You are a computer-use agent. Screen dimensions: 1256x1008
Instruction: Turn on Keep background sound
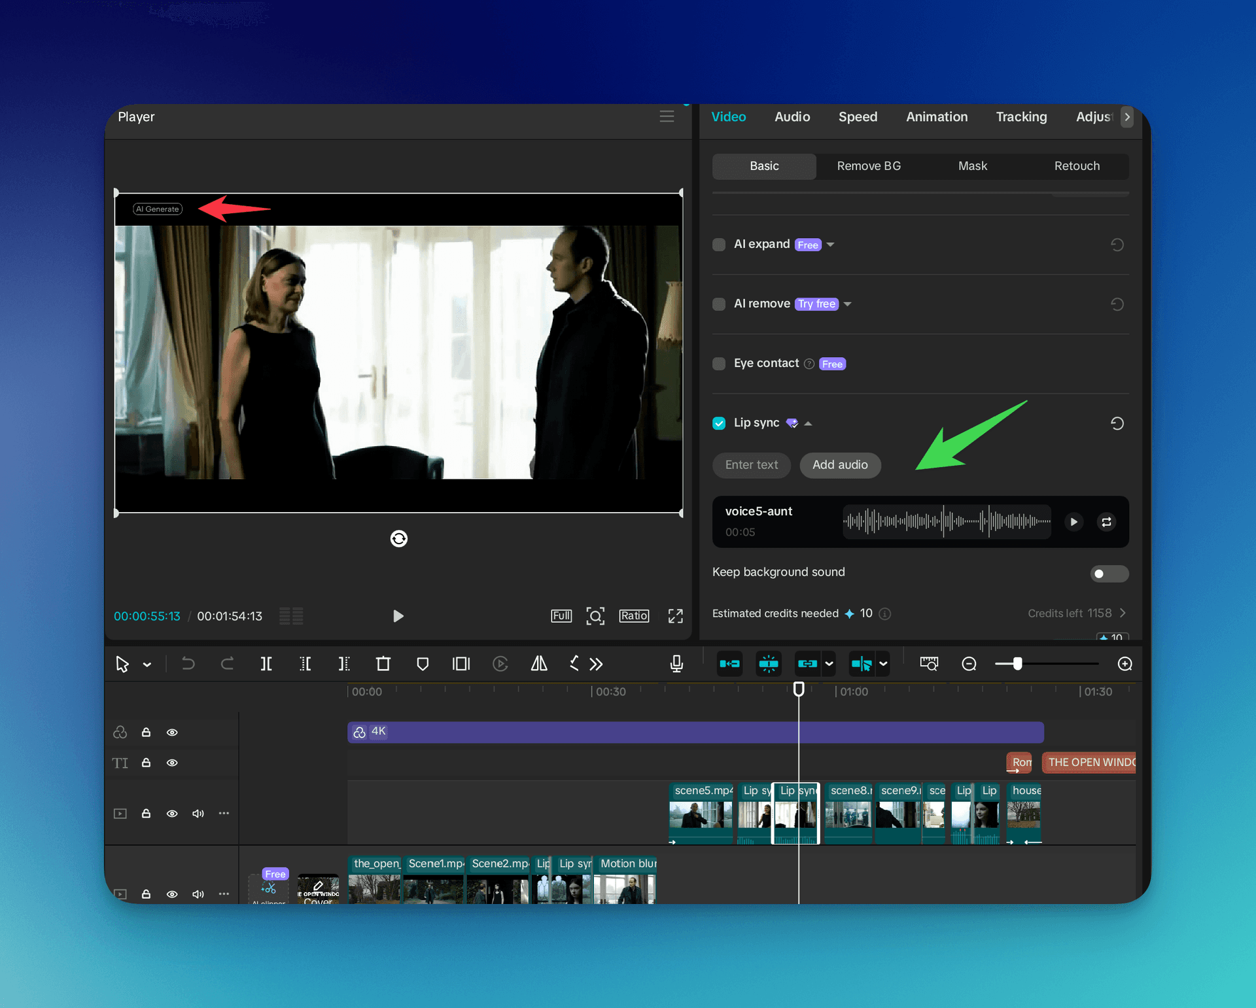1109,574
